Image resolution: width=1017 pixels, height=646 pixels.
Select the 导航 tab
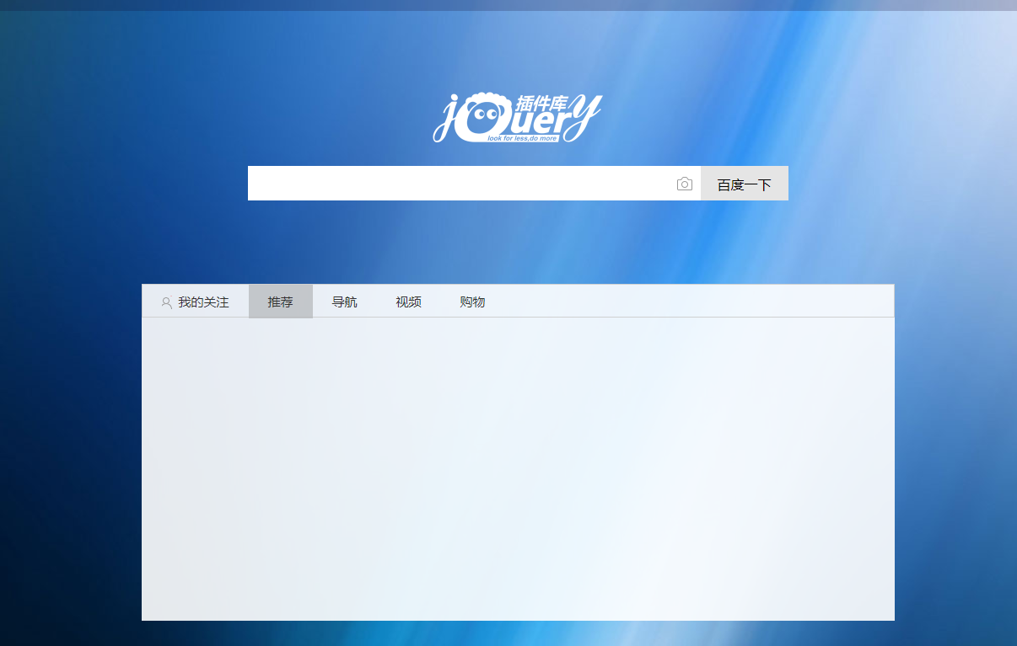point(345,302)
